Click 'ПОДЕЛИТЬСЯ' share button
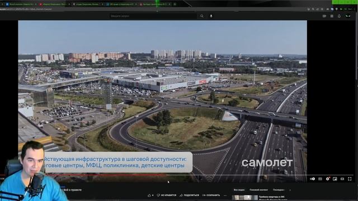Screen dimensions: 358x201 tap(189, 195)
